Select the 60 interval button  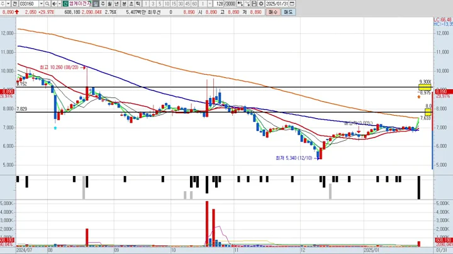[x=194, y=4]
